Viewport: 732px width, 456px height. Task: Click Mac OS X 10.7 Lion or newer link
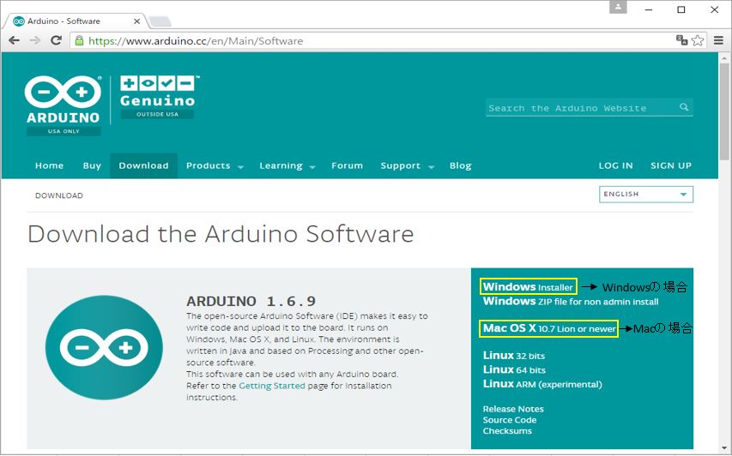click(549, 328)
